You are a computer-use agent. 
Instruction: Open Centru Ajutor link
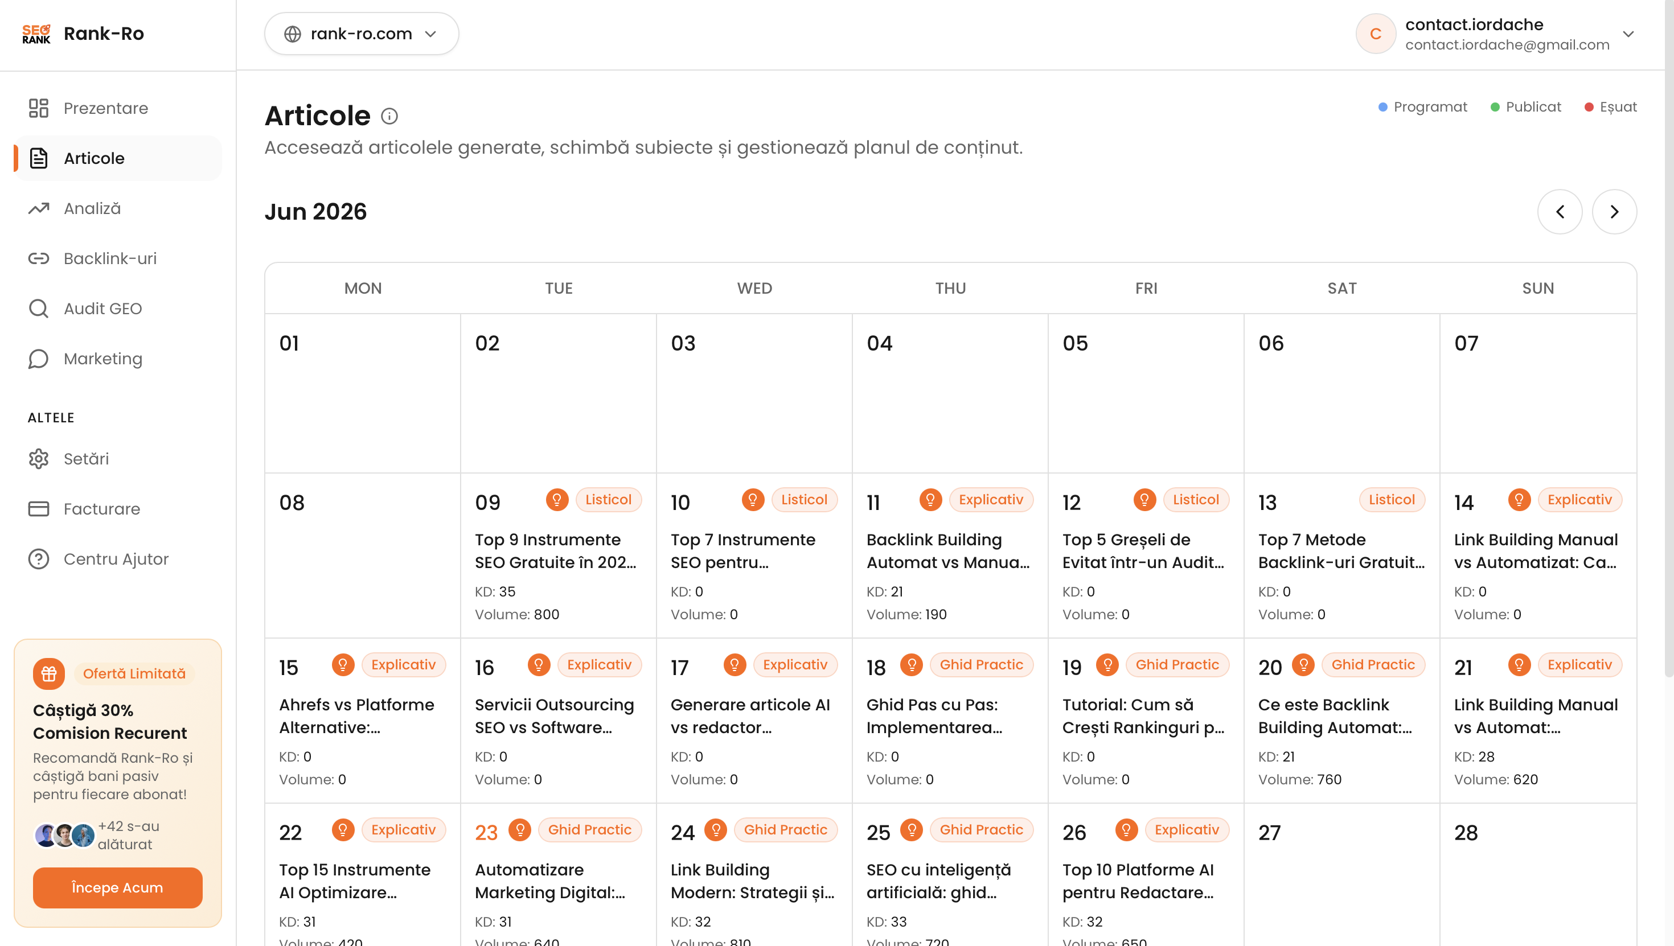click(x=118, y=559)
